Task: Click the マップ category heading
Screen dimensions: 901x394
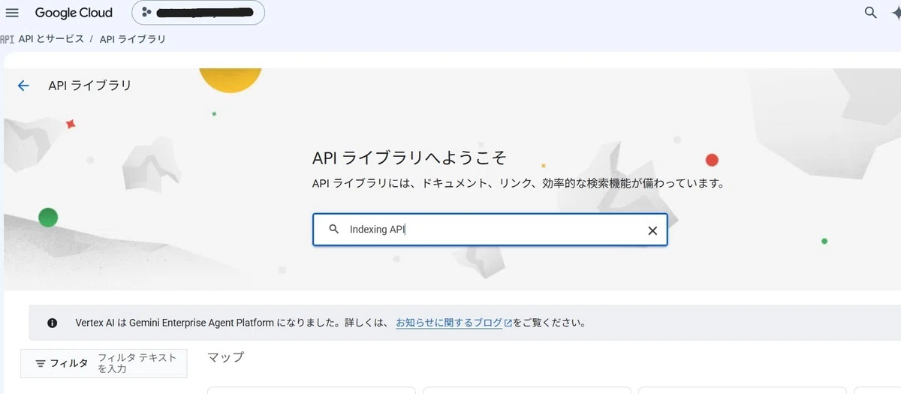Action: tap(225, 357)
